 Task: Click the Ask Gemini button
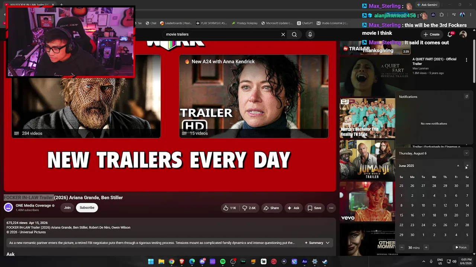(427, 5)
